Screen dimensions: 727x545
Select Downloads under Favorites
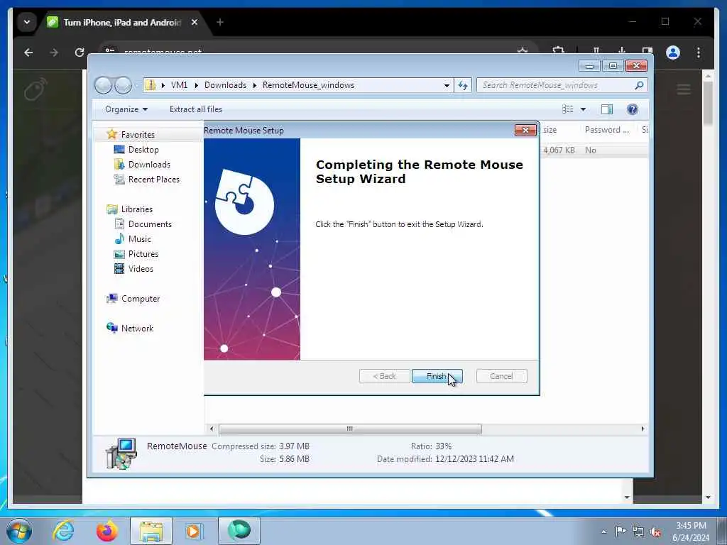149,165
